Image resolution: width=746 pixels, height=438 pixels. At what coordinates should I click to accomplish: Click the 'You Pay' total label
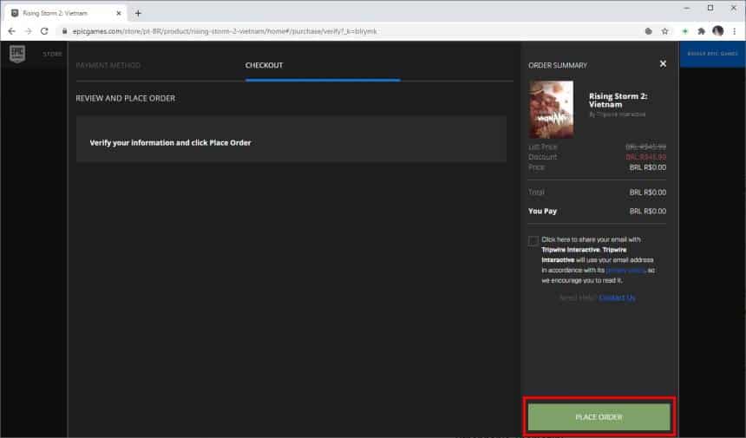[542, 211]
